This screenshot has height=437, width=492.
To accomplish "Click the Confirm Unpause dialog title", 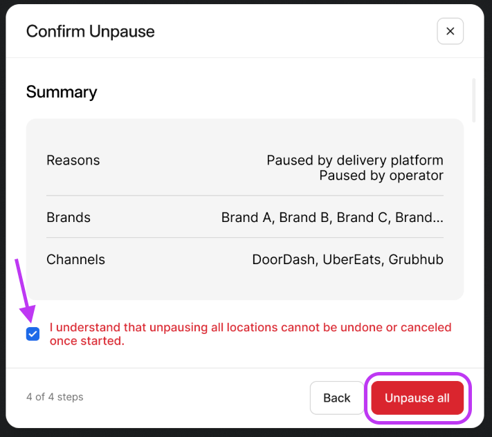I will (x=90, y=31).
